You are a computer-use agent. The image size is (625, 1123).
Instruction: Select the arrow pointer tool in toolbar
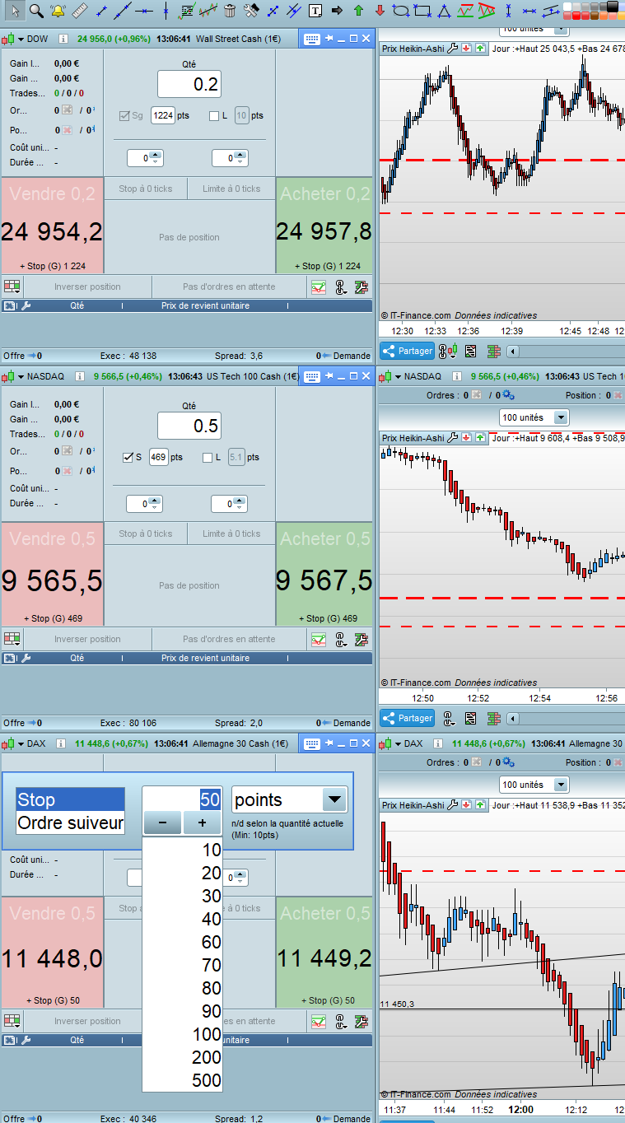(x=16, y=11)
